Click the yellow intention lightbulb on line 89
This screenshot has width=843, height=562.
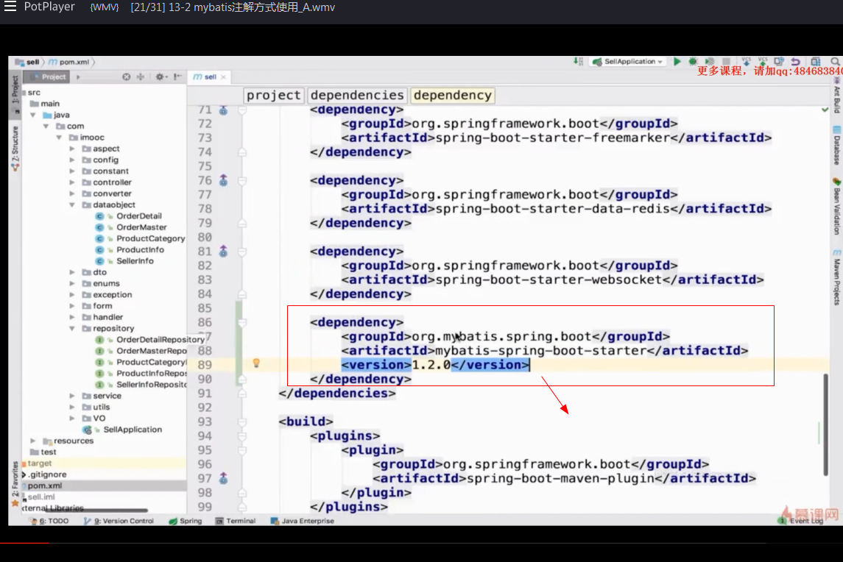[x=256, y=363]
